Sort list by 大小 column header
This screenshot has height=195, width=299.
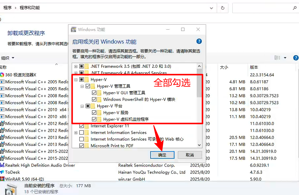(x=224, y=67)
